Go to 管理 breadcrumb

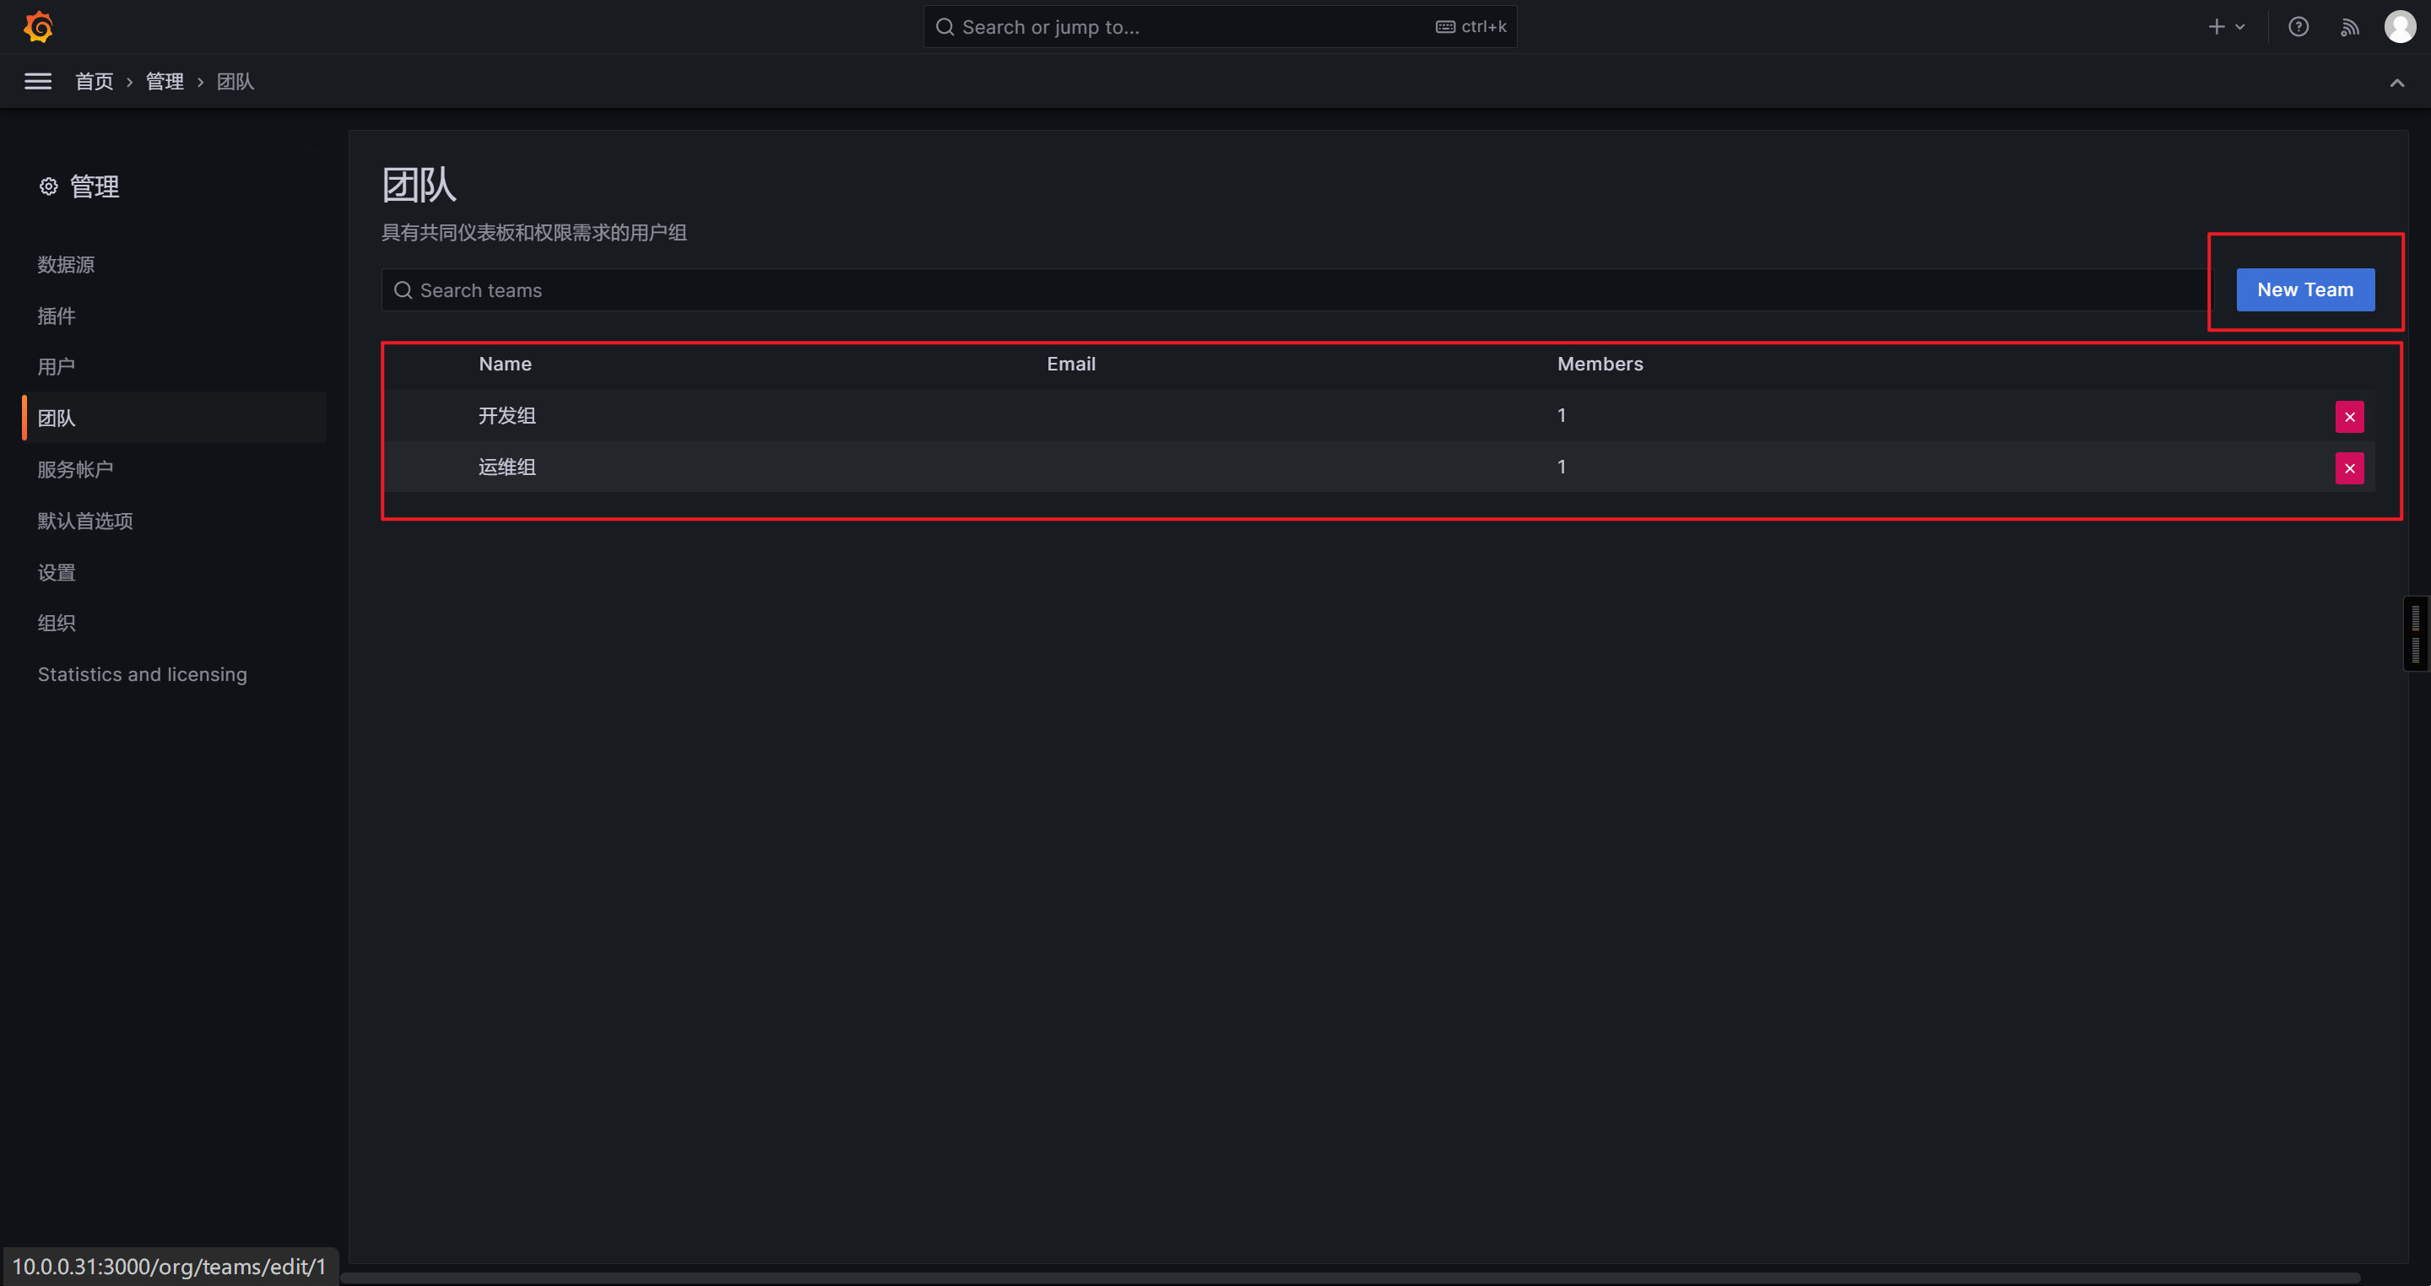coord(165,81)
